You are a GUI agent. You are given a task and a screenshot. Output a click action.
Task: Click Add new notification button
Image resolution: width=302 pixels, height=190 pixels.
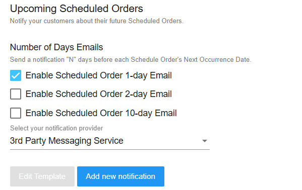click(x=121, y=176)
